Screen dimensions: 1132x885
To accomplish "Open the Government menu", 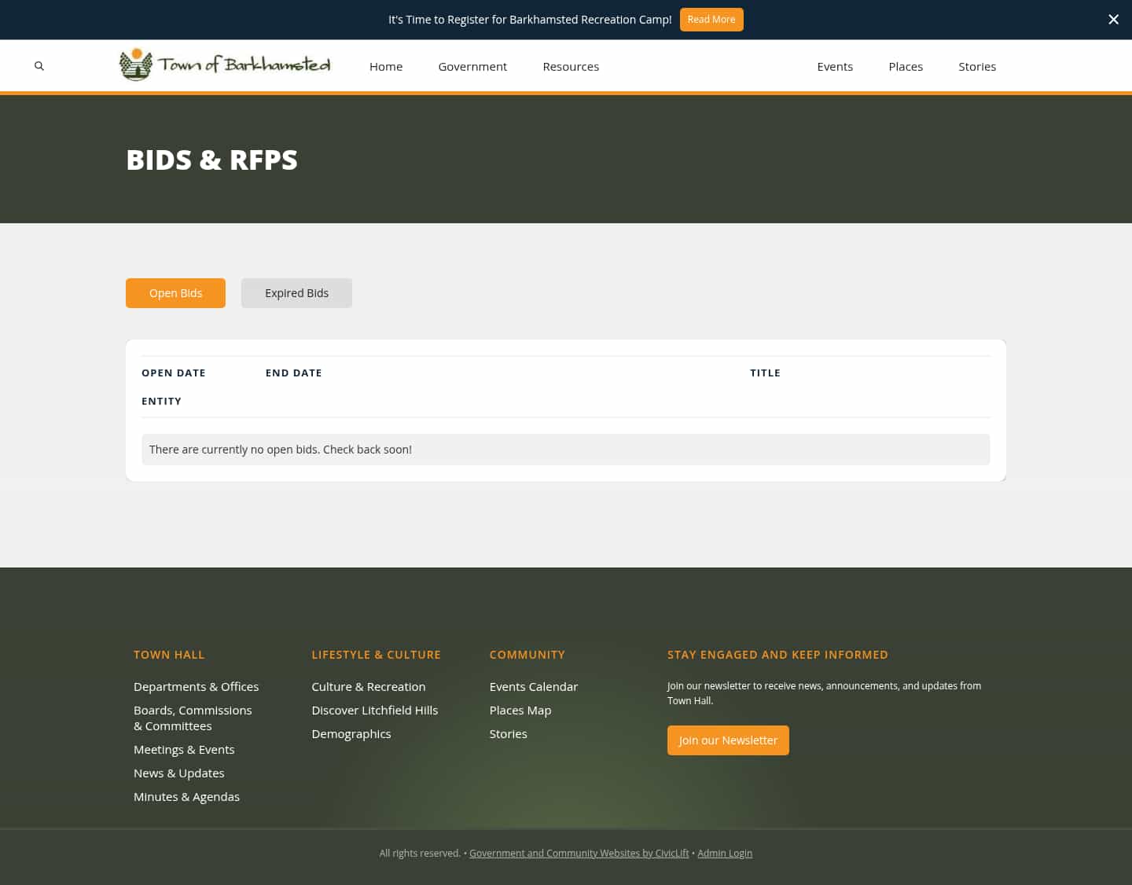I will click(x=472, y=66).
